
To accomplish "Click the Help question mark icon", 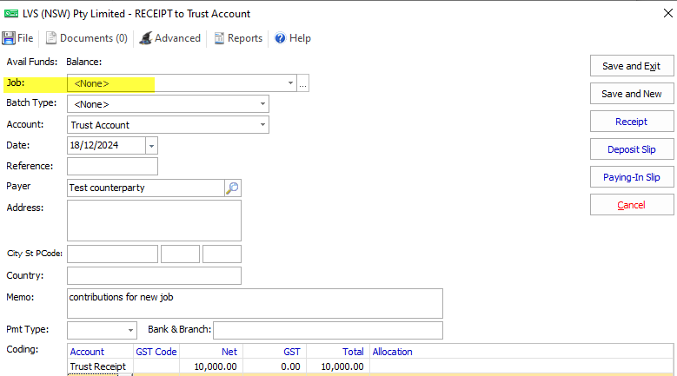I will click(280, 38).
